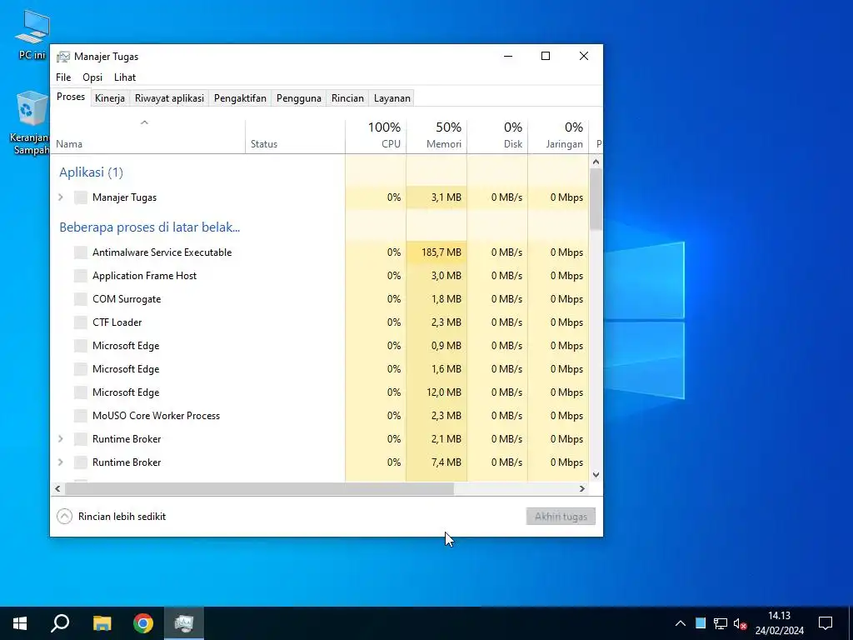Click horizontal scrollbar right arrow
Screen dimensions: 853x640
coord(582,488)
